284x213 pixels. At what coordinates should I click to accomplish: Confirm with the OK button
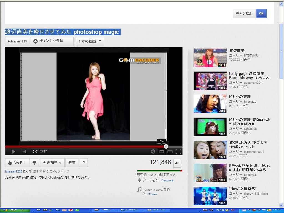(261, 13)
